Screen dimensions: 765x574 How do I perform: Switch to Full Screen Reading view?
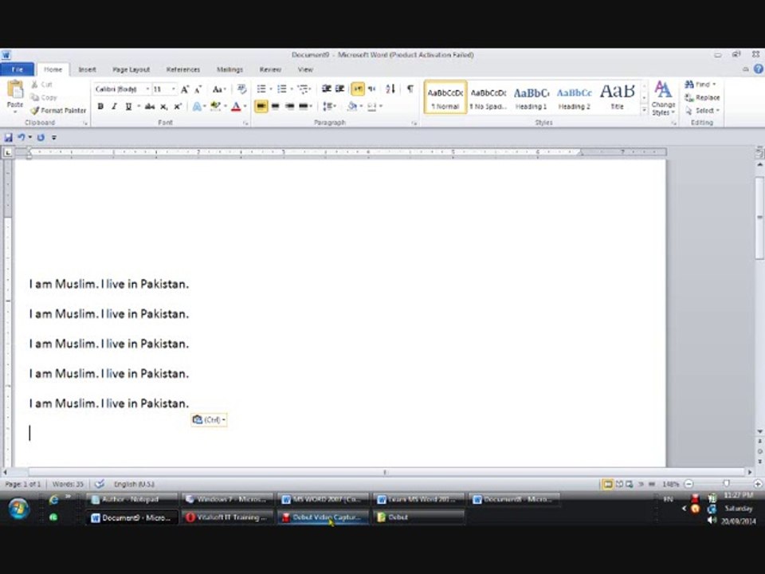619,484
